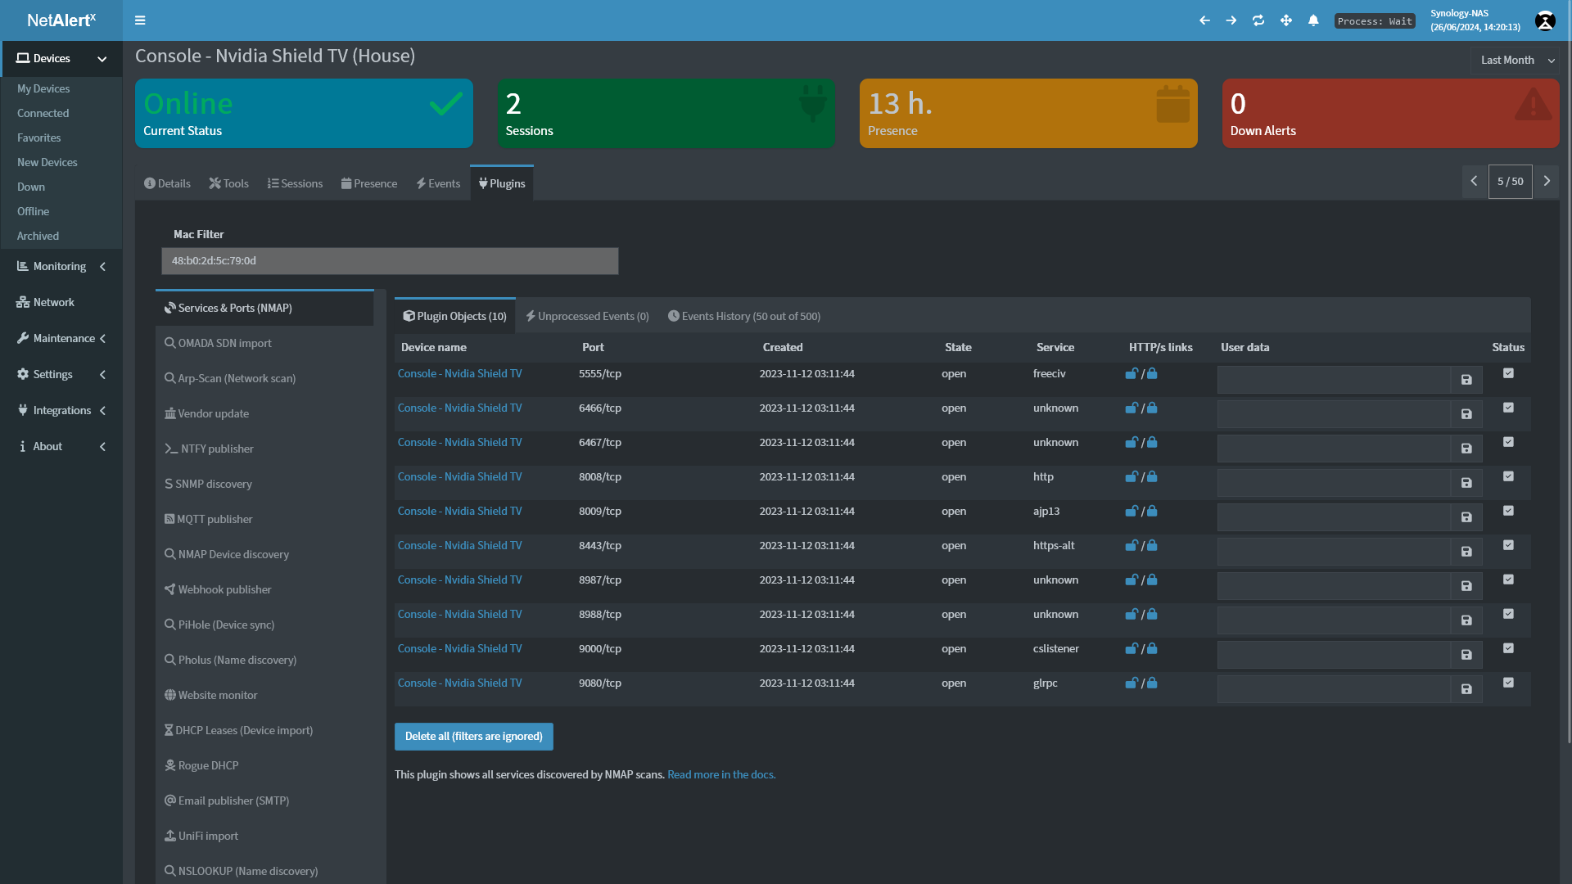Click the hamburger menu toggle icon

[x=140, y=20]
